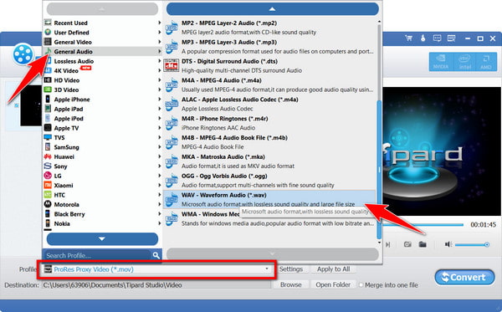The width and height of the screenshot is (502, 312).
Task: Click the HTC brand icon
Action: pos(48,195)
